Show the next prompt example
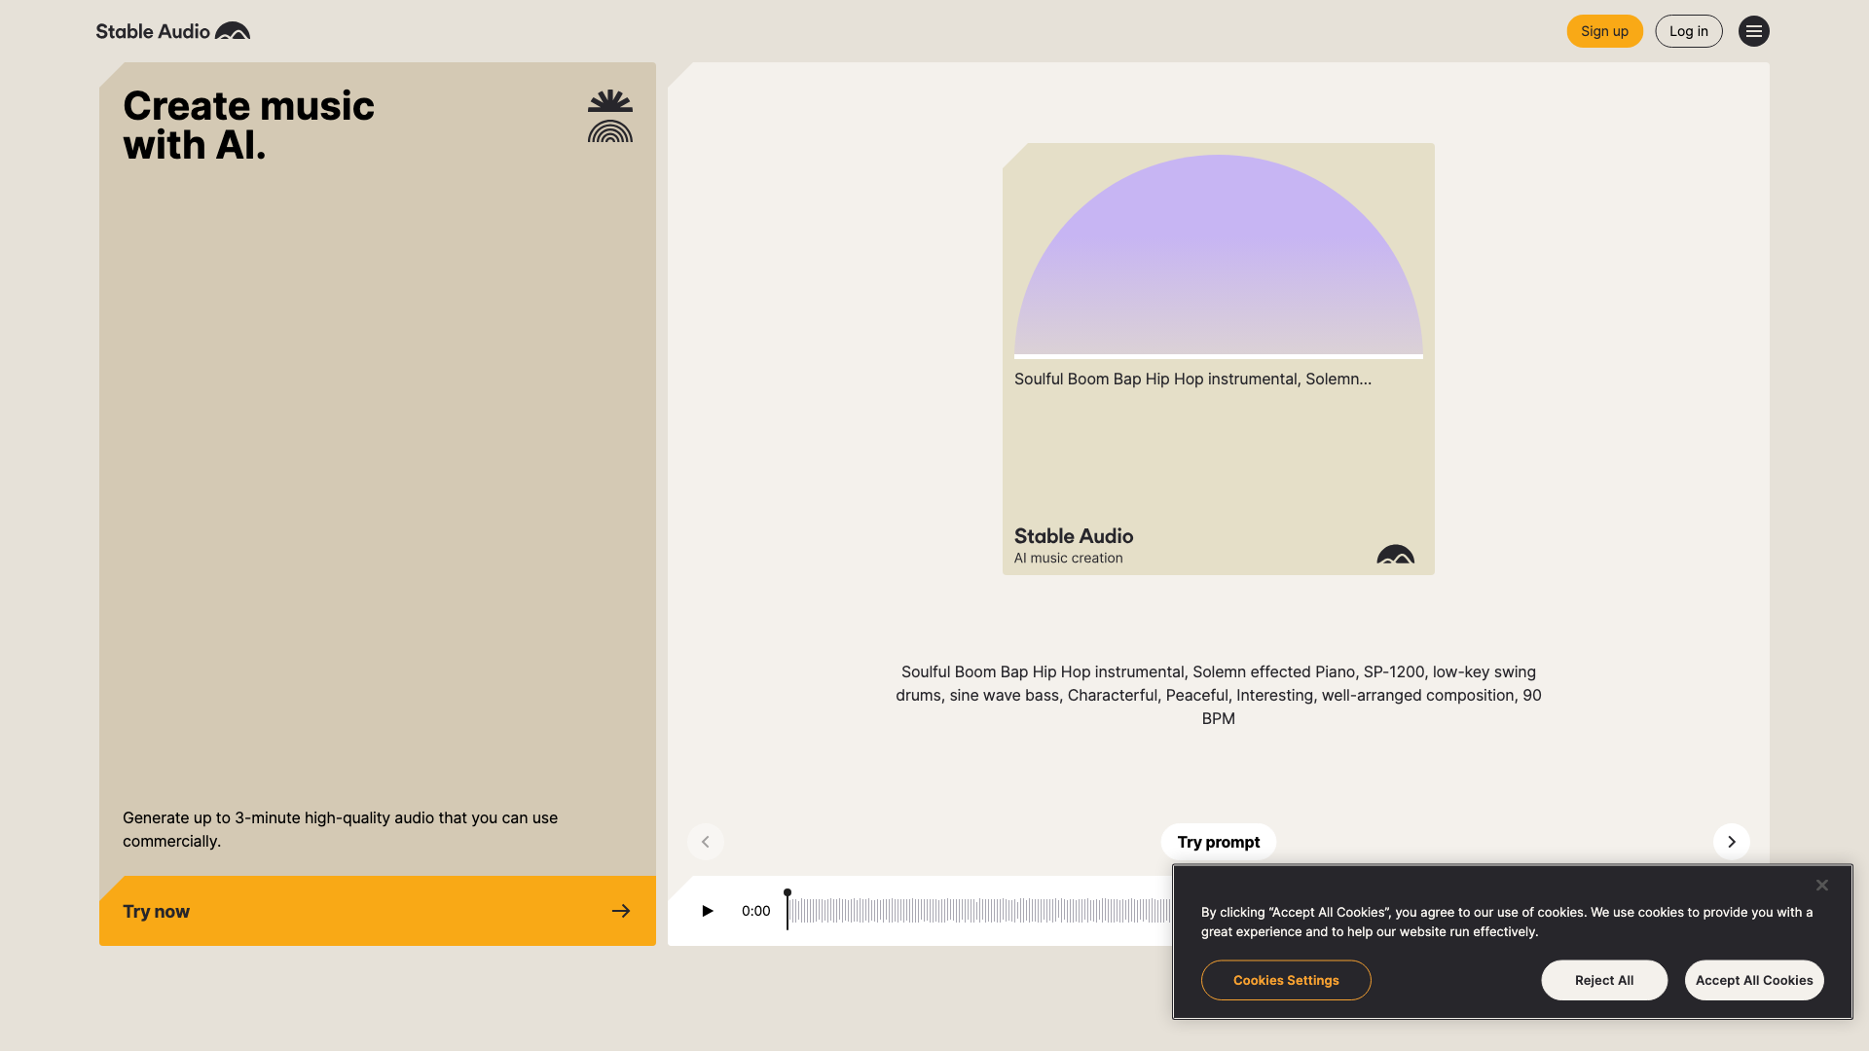This screenshot has width=1869, height=1051. [1731, 842]
